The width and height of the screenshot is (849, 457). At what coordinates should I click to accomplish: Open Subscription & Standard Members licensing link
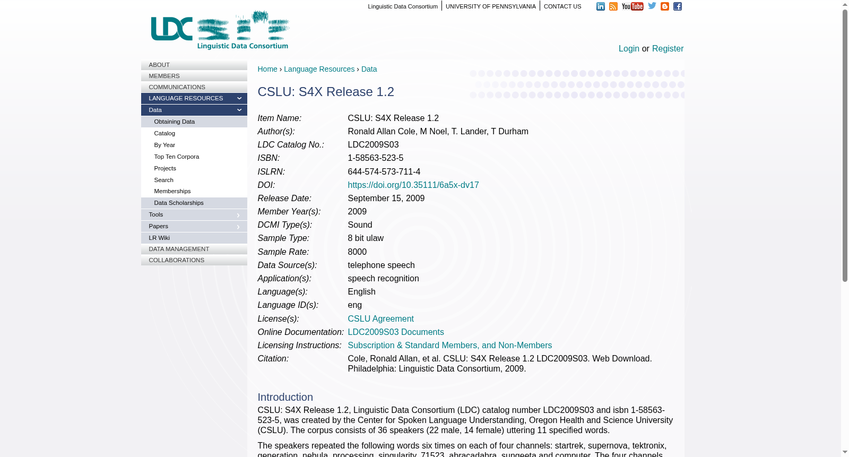[450, 346]
